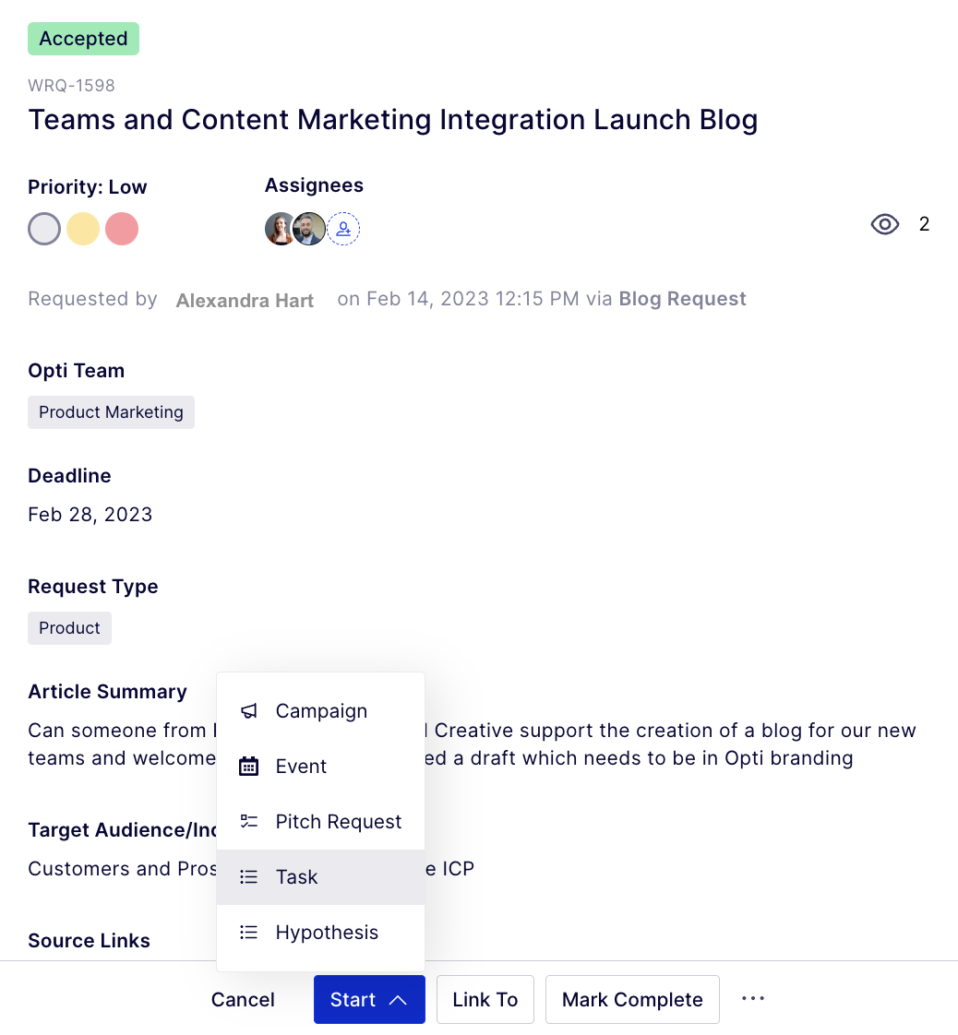This screenshot has height=1035, width=958.
Task: Collapse the Start dropdown chevron
Action: coord(398,1000)
